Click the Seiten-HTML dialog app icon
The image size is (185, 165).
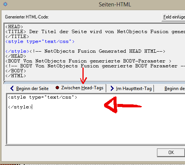[x=5, y=4]
